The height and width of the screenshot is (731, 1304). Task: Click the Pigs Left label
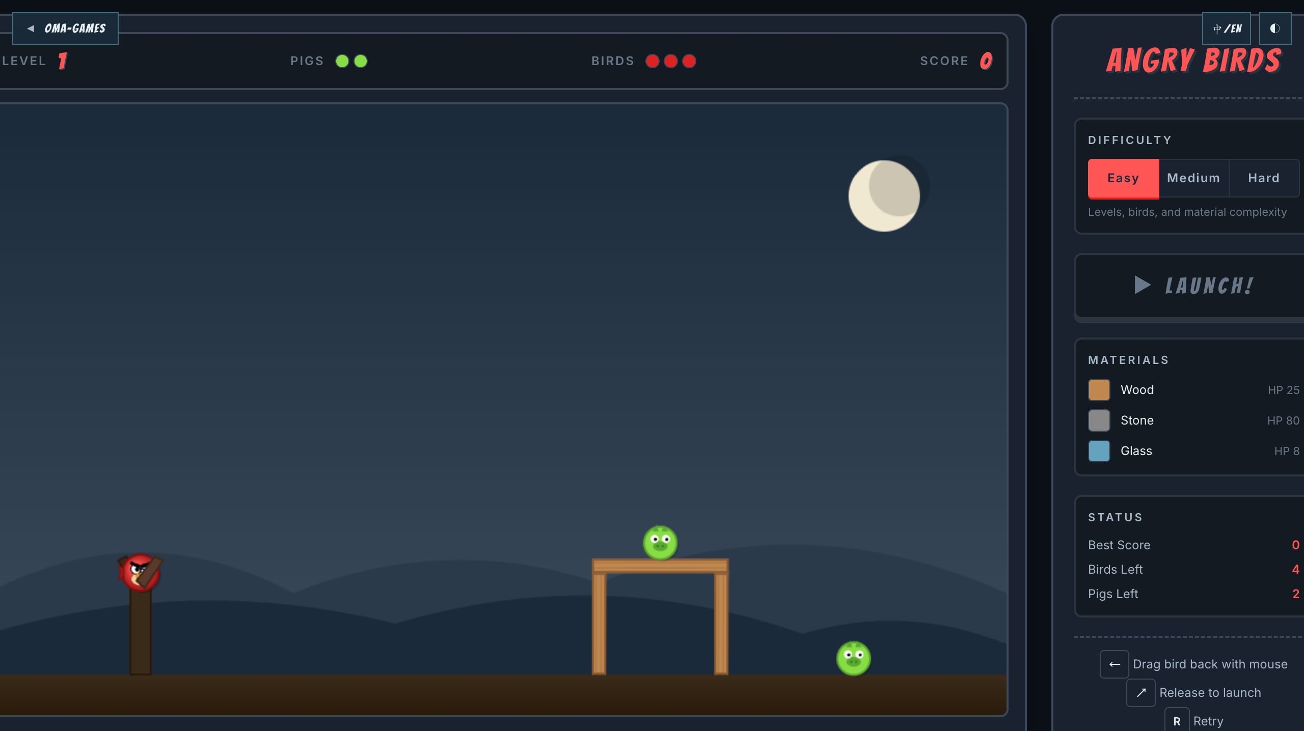click(x=1113, y=594)
